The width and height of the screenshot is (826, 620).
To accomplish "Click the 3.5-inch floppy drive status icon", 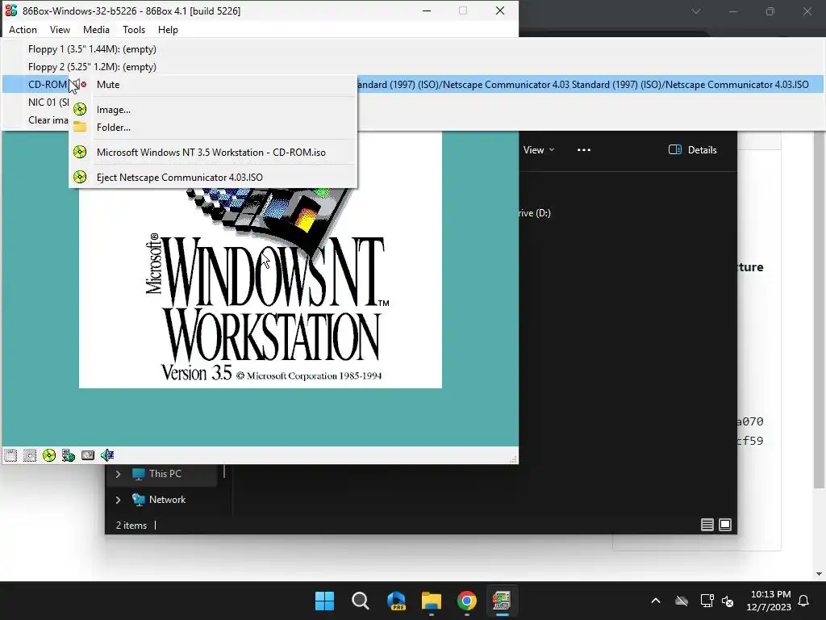I will (10, 455).
